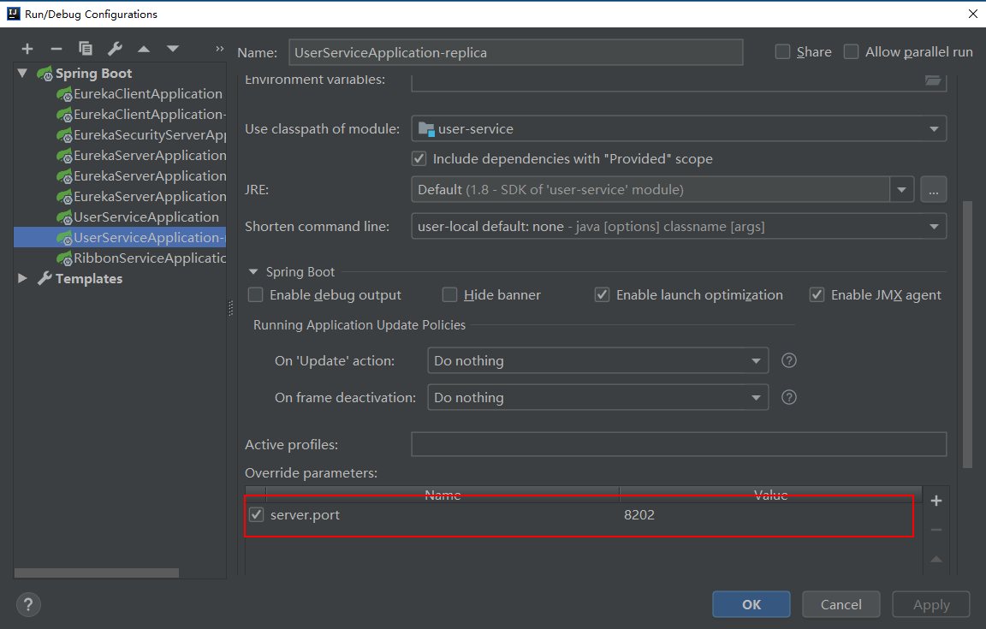Click the Remove Configuration minus icon
This screenshot has height=629, width=986.
pos(56,49)
